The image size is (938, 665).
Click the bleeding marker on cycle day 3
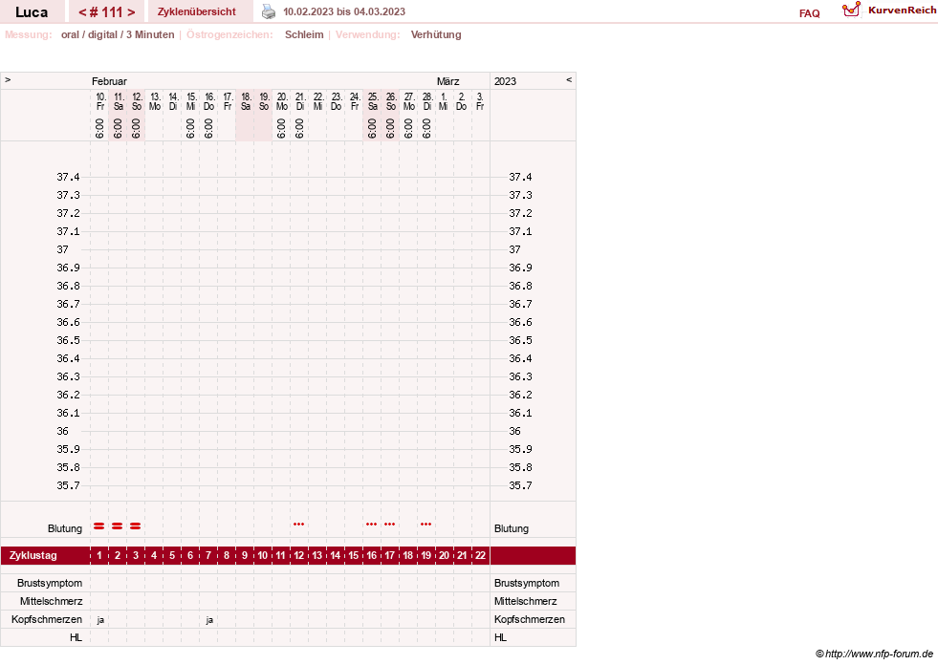pos(136,526)
